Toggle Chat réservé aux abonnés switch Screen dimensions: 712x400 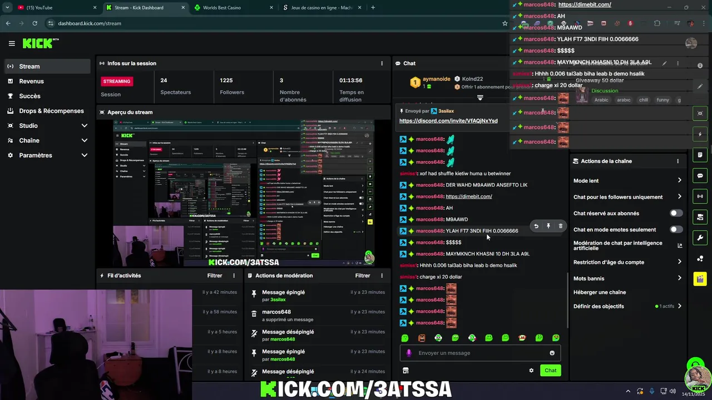(x=676, y=213)
